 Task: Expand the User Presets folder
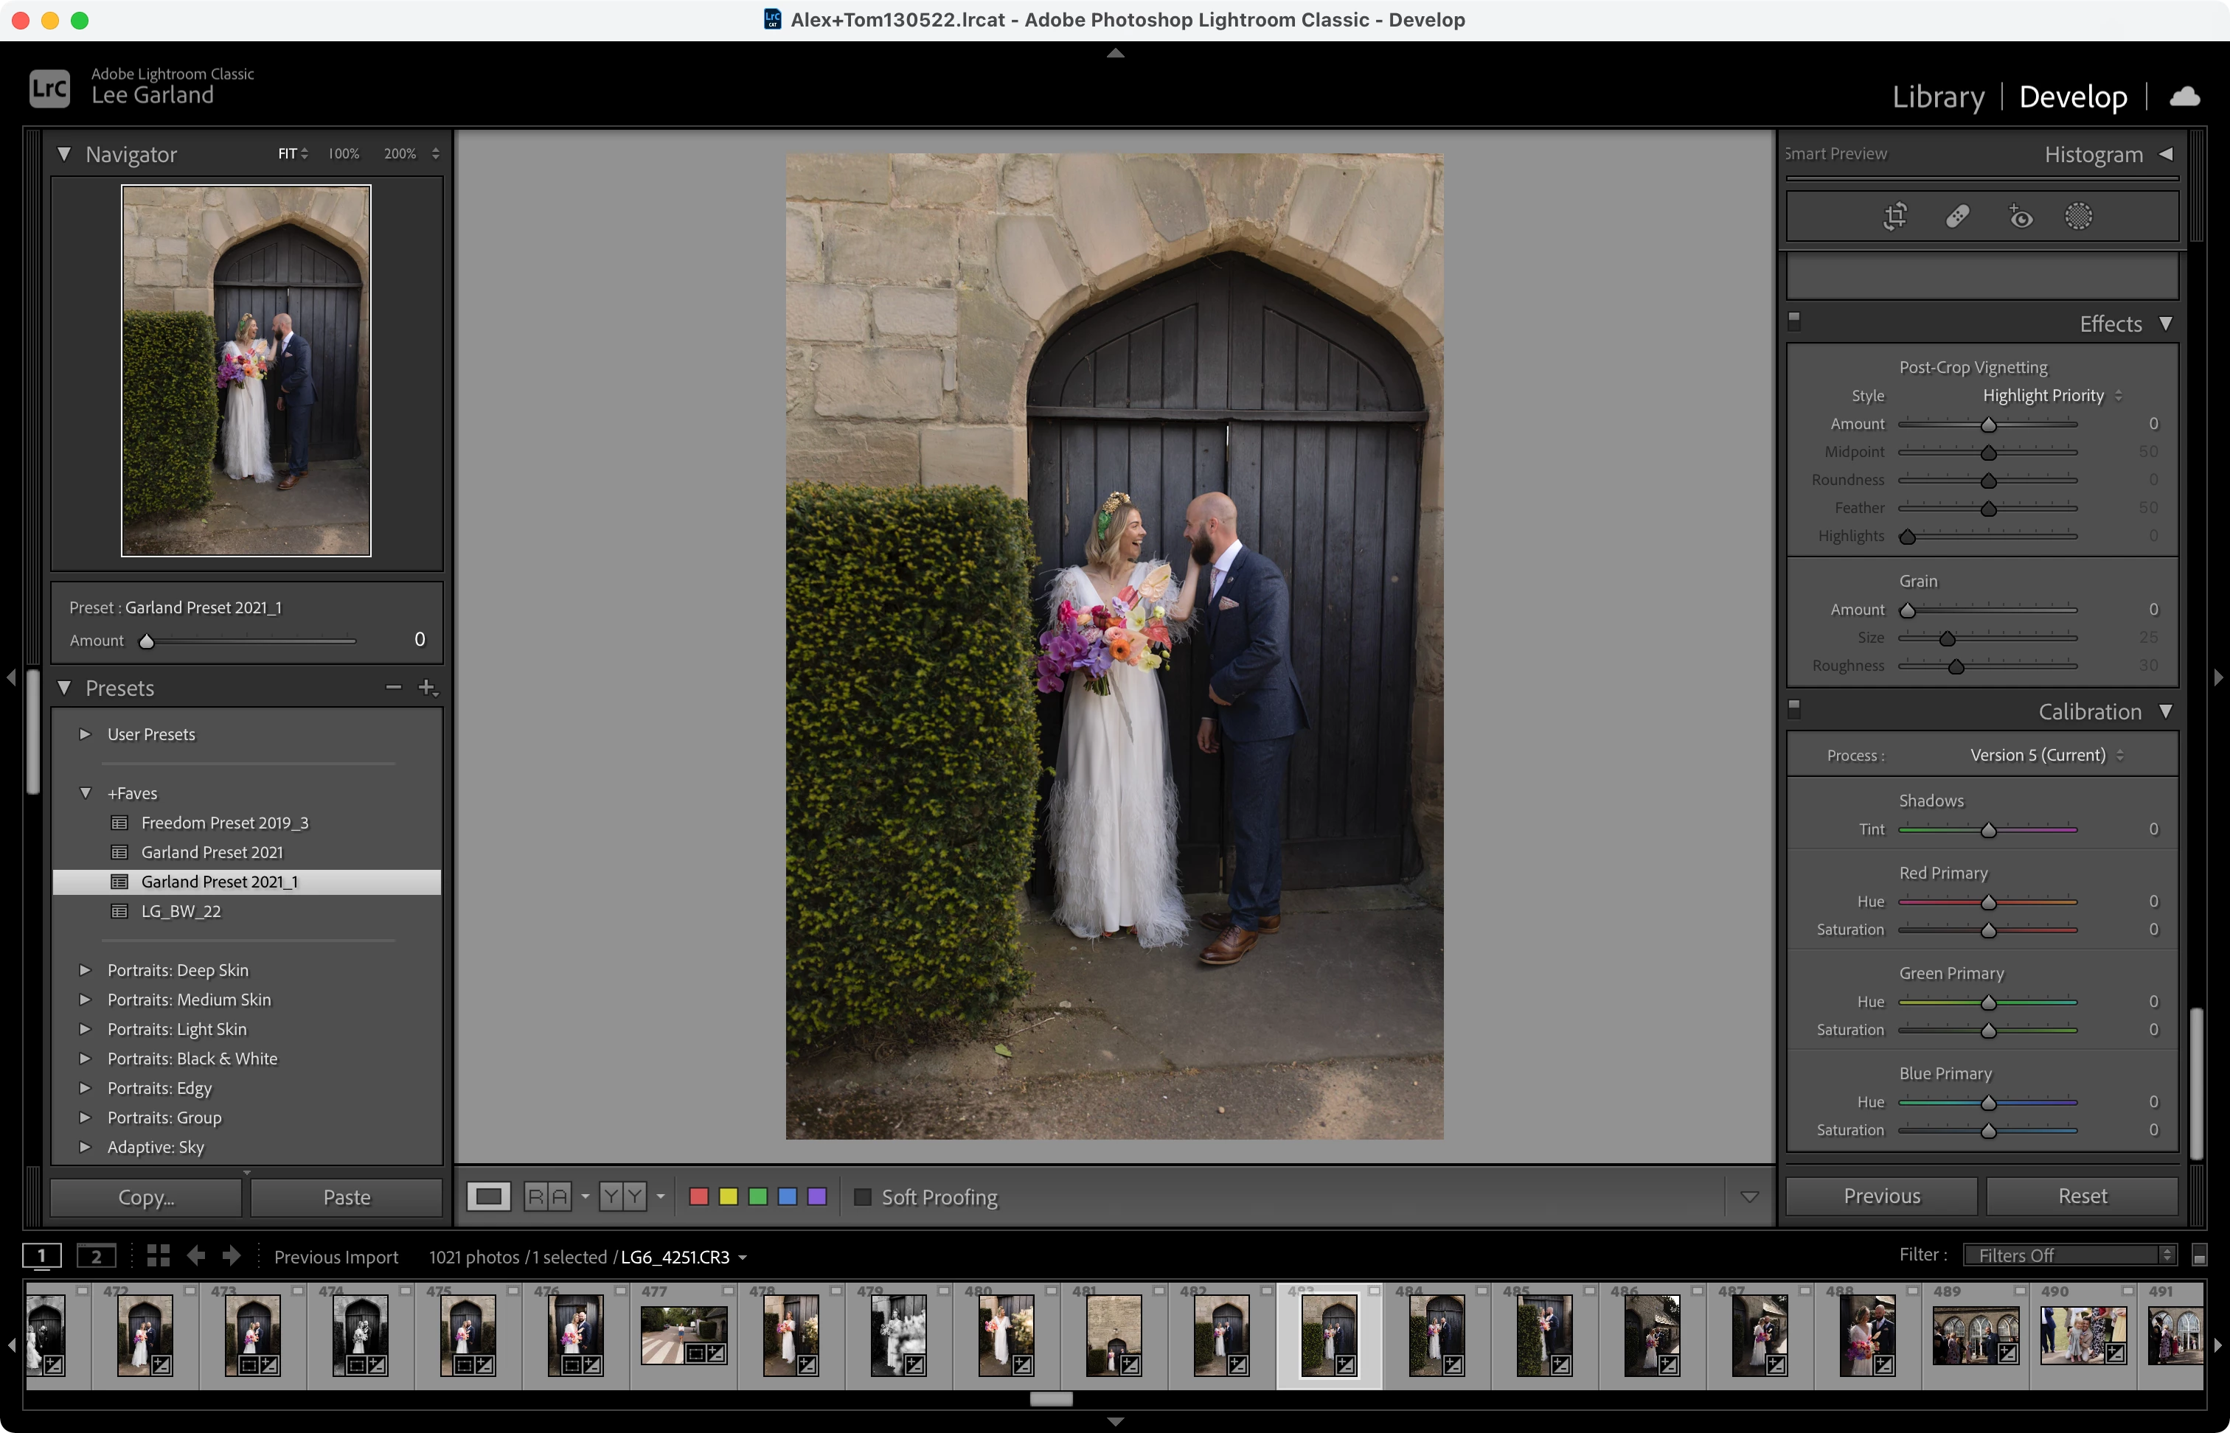(86, 734)
